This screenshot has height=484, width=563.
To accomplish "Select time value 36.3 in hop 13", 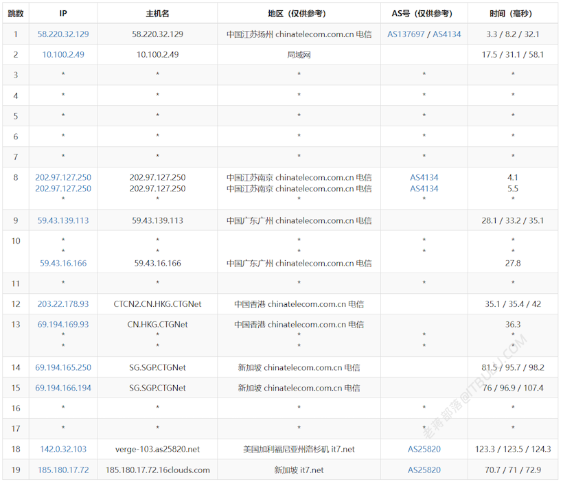I will tap(513, 324).
